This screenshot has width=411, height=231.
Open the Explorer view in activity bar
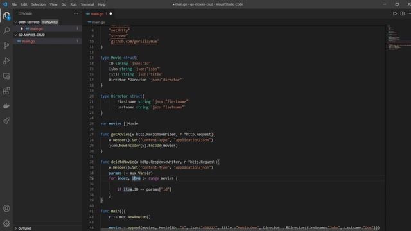click(x=6, y=16)
